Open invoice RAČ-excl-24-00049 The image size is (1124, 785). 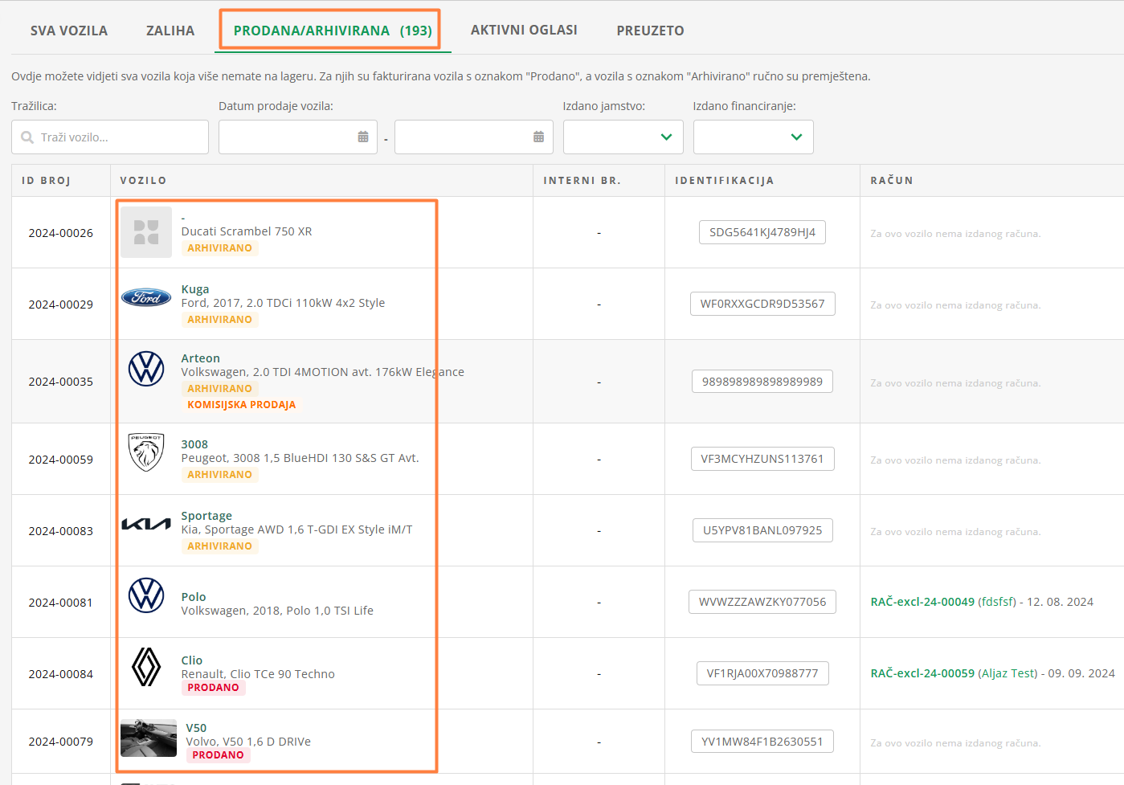point(922,602)
